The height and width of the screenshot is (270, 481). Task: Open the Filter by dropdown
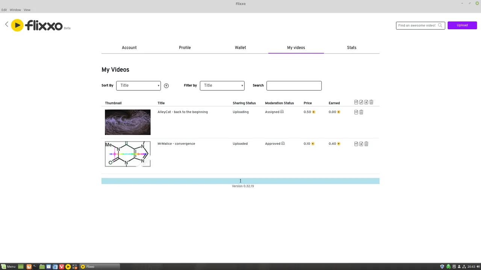tap(222, 85)
